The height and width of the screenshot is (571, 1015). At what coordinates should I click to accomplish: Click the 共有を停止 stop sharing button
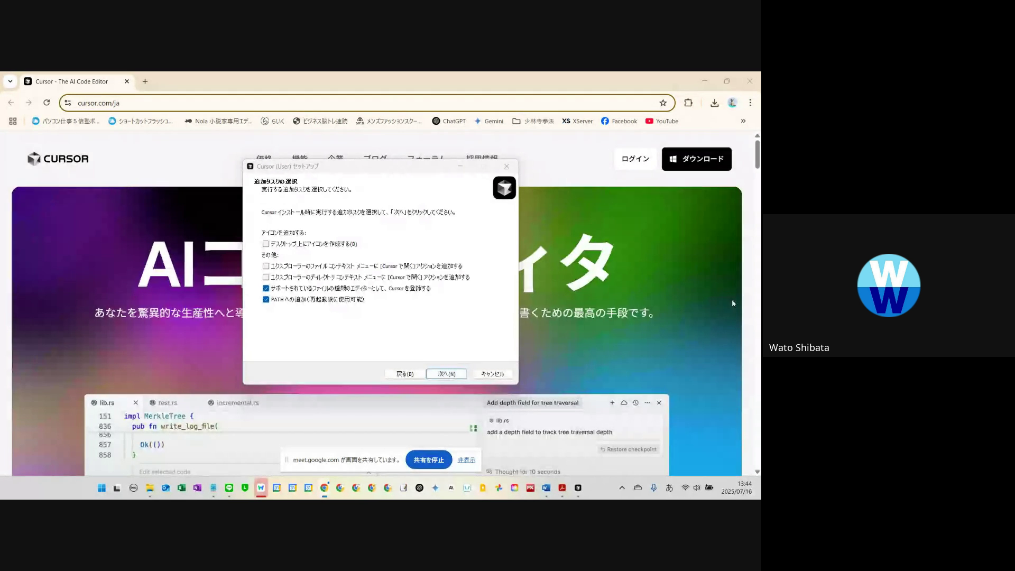click(x=428, y=460)
